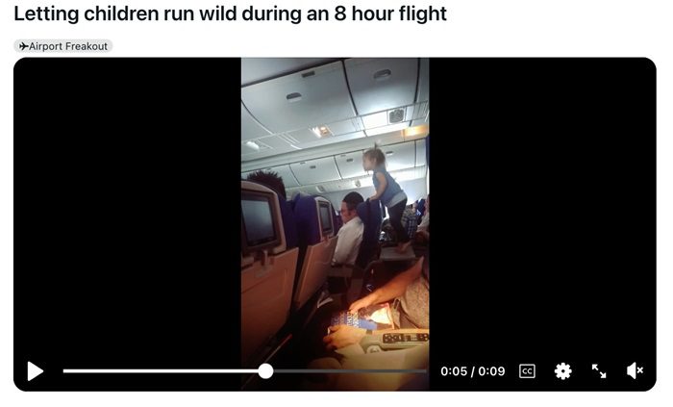This screenshot has width=673, height=407.
Task: Click the airplane icon in the flair tag
Action: click(24, 46)
